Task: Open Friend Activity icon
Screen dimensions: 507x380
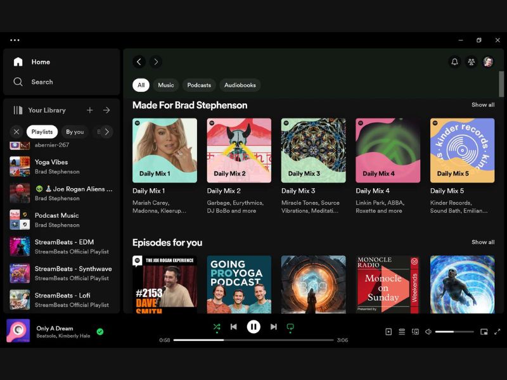Action: pos(472,61)
